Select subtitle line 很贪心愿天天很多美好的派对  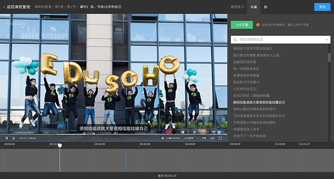pos(254,109)
